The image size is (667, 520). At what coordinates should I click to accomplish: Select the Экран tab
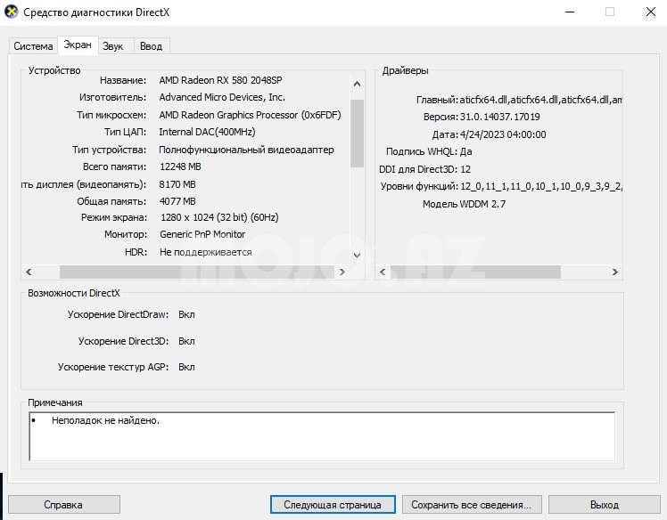[x=78, y=45]
